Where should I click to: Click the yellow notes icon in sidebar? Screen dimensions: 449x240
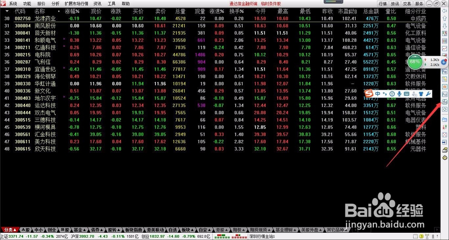pyautogui.click(x=445, y=79)
